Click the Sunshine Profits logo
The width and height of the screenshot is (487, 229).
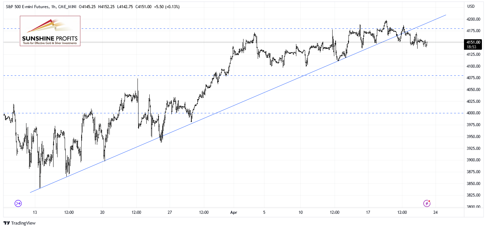point(50,31)
